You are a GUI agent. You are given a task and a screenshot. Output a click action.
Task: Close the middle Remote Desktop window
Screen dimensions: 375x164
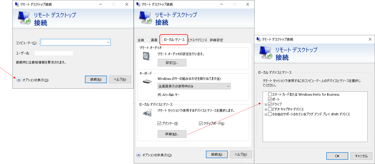pyautogui.click(x=248, y=4)
